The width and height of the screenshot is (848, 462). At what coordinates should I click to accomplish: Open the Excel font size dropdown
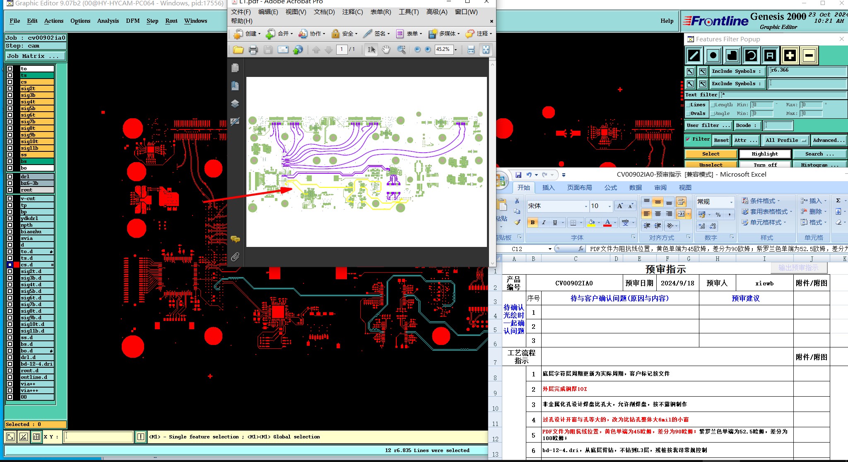click(609, 206)
